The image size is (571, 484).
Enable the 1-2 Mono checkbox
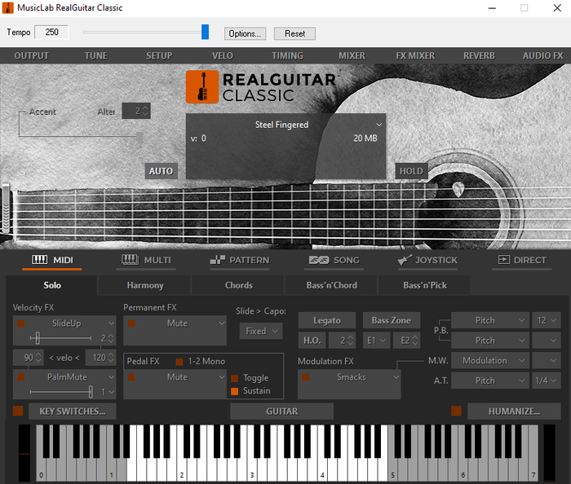point(179,362)
